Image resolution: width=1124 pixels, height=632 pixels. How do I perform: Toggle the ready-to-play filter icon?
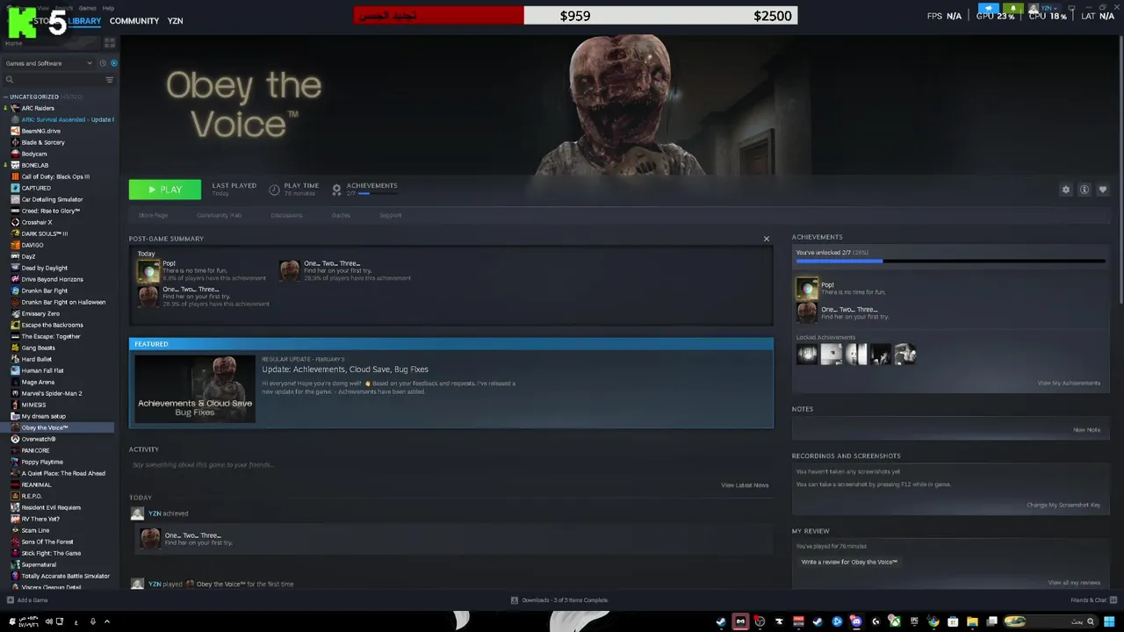click(113, 63)
